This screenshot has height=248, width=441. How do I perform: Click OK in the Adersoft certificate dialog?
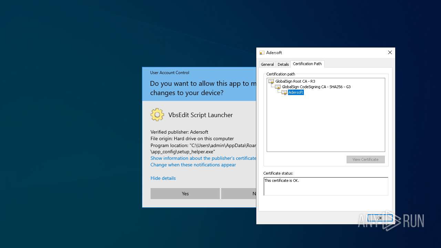click(x=380, y=218)
